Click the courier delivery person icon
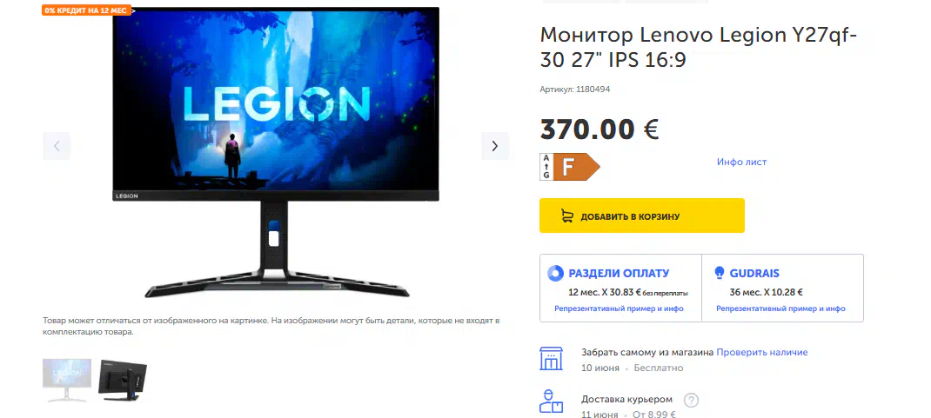 point(551,402)
